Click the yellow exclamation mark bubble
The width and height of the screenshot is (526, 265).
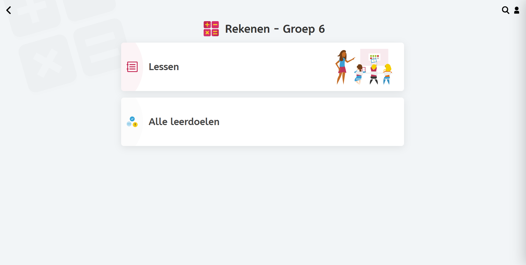coord(135,125)
